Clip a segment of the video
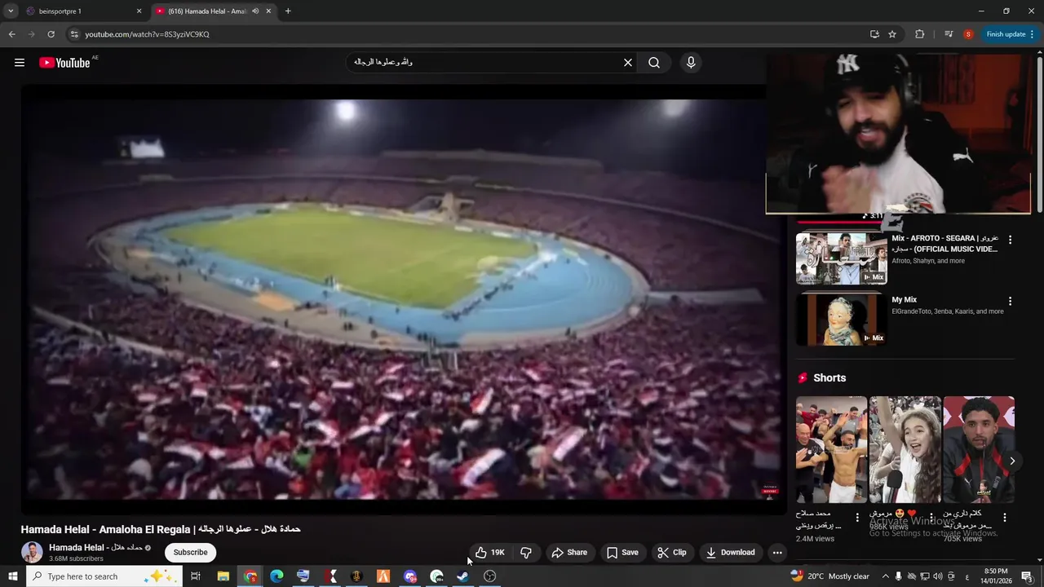 point(672,553)
